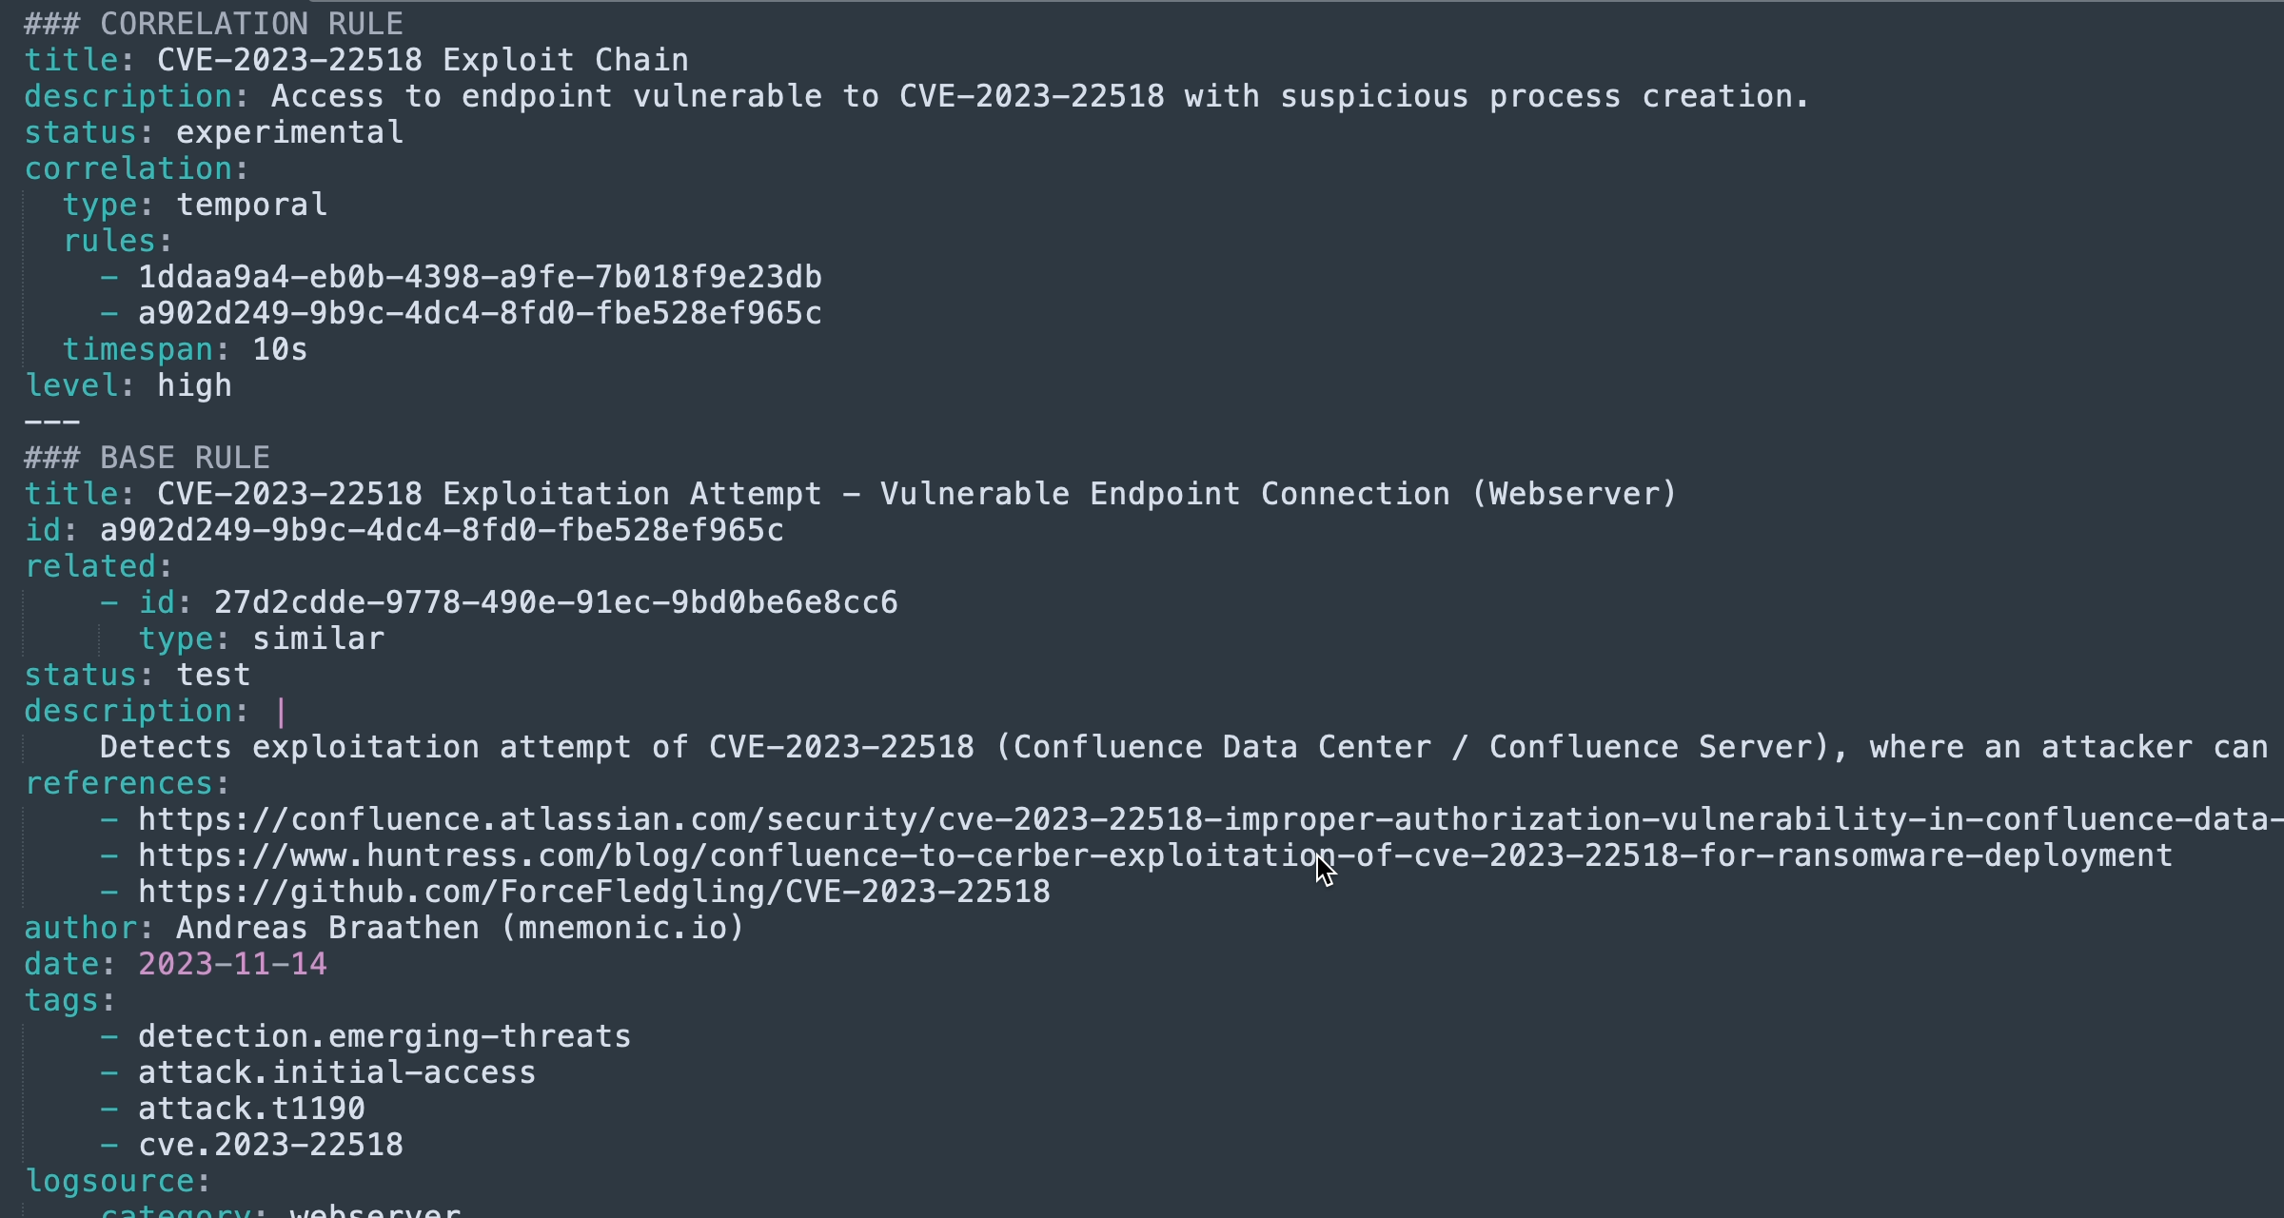Click the "cve.2023-22518" tag entry
The width and height of the screenshot is (2284, 1218).
coord(270,1145)
